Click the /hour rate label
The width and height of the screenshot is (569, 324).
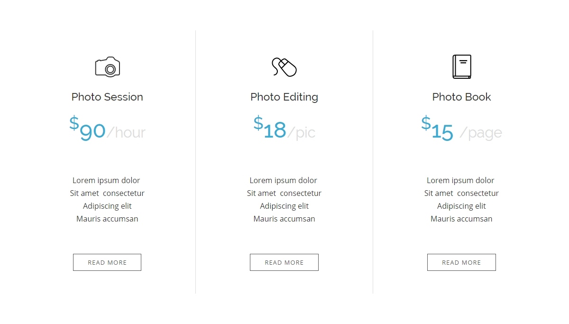click(126, 132)
